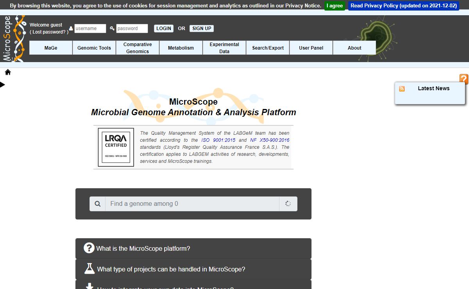Click the MicroScope page heading
The image size is (469, 289).
(x=193, y=102)
